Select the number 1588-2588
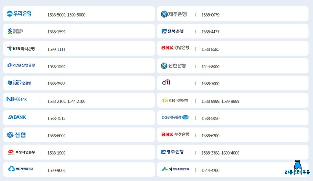 coord(56,84)
